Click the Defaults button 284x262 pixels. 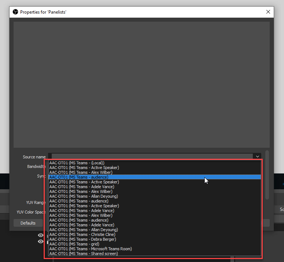28,223
